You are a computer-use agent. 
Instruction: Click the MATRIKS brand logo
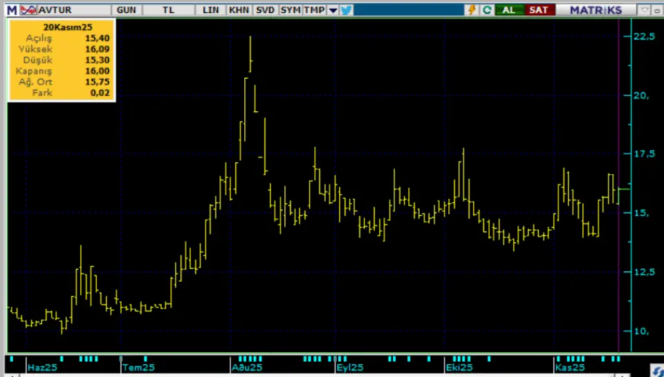coord(596,10)
